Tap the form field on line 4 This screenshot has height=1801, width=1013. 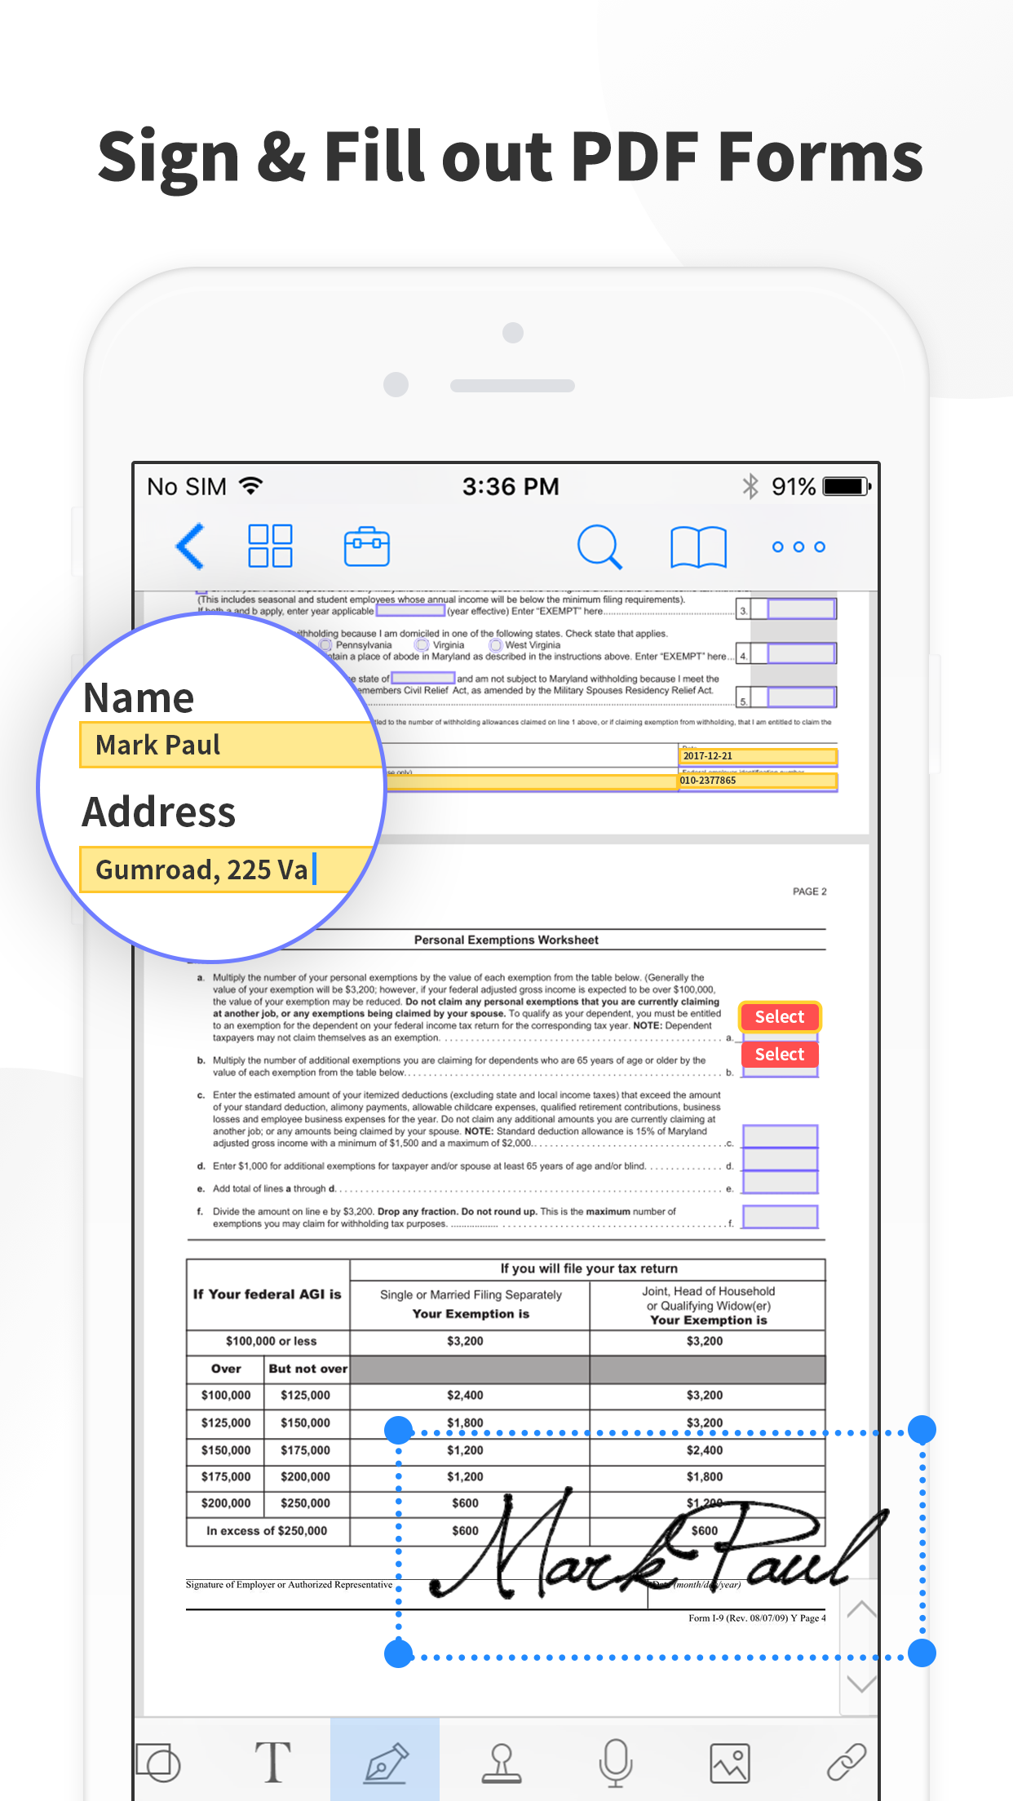802,653
